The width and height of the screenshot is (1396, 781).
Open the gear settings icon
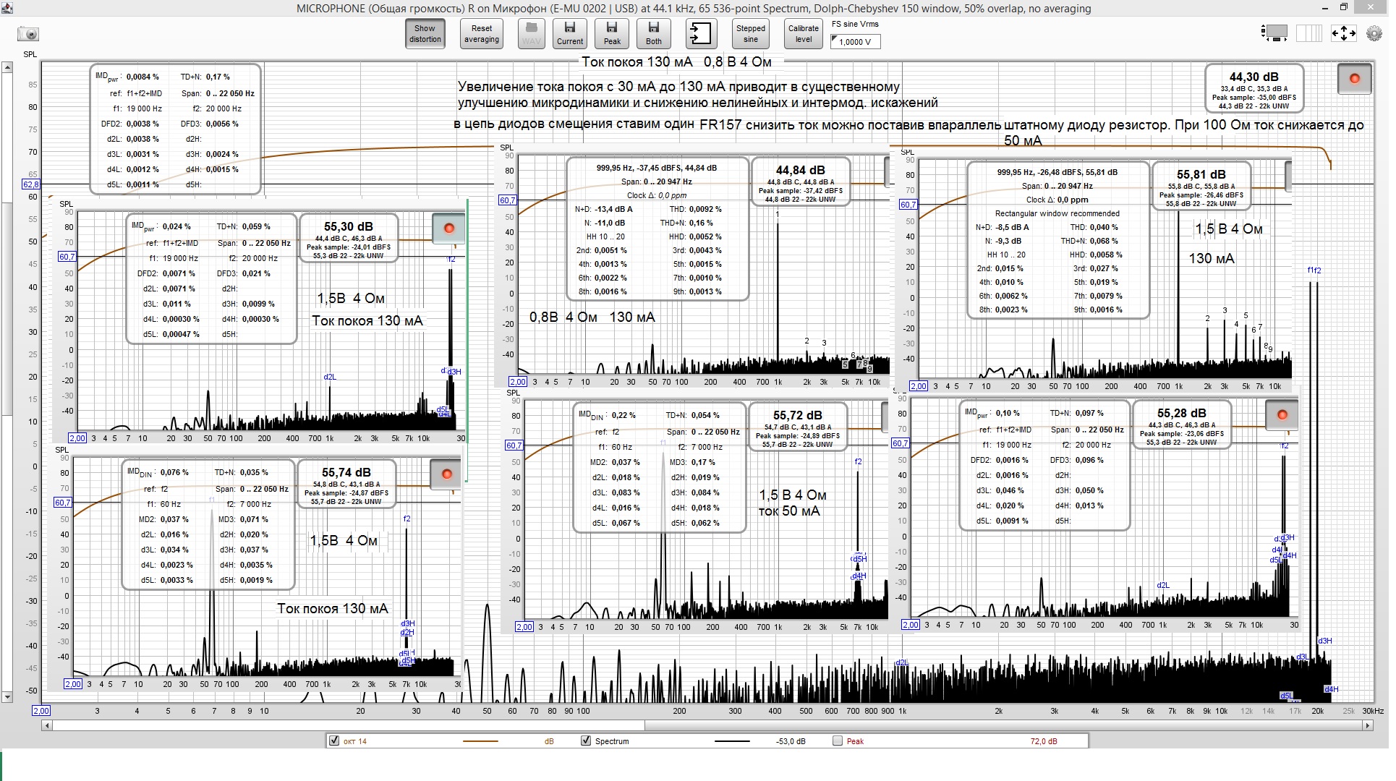(x=1374, y=33)
